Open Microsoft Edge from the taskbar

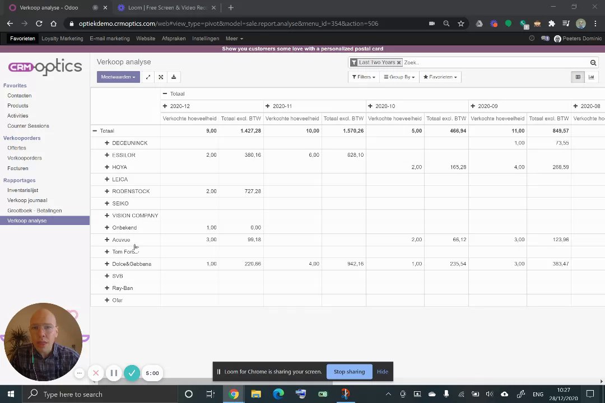(278, 393)
